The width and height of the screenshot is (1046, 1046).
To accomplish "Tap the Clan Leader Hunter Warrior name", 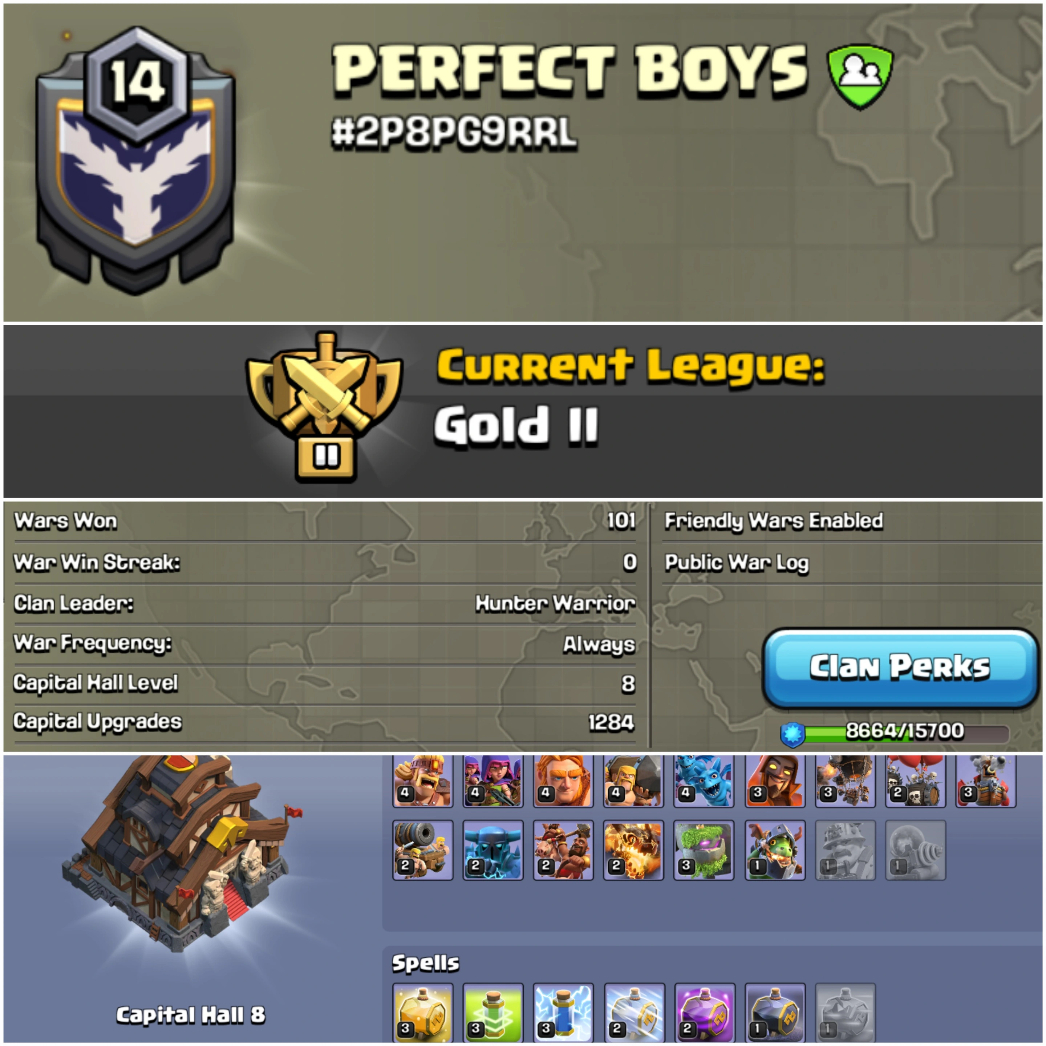I will coord(555,603).
